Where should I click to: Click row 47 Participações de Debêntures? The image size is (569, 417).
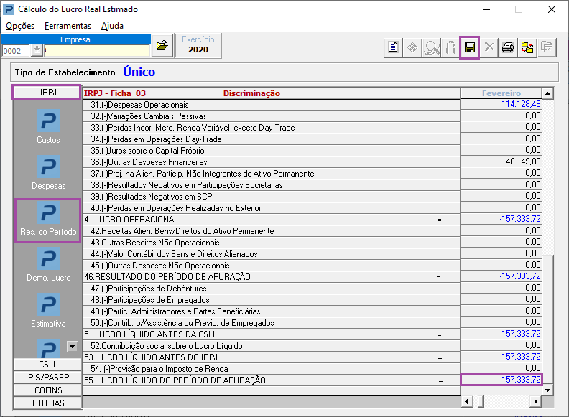pyautogui.click(x=271, y=289)
